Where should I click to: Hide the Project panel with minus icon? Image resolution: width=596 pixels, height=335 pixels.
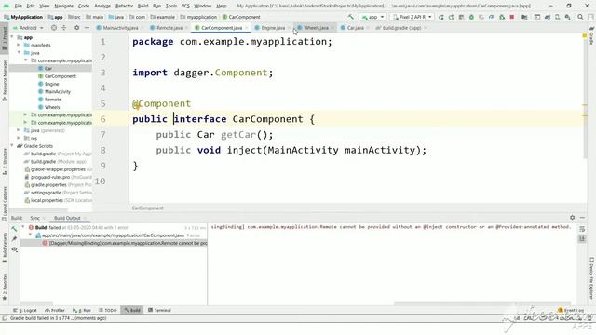(87, 28)
